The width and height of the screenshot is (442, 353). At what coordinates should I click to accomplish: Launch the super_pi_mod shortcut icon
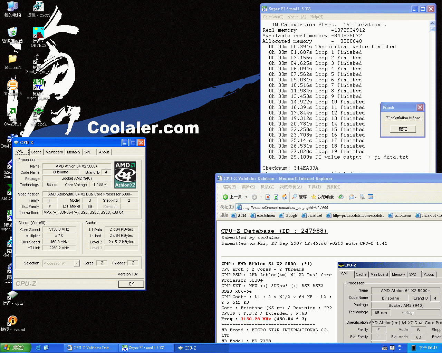(38, 90)
